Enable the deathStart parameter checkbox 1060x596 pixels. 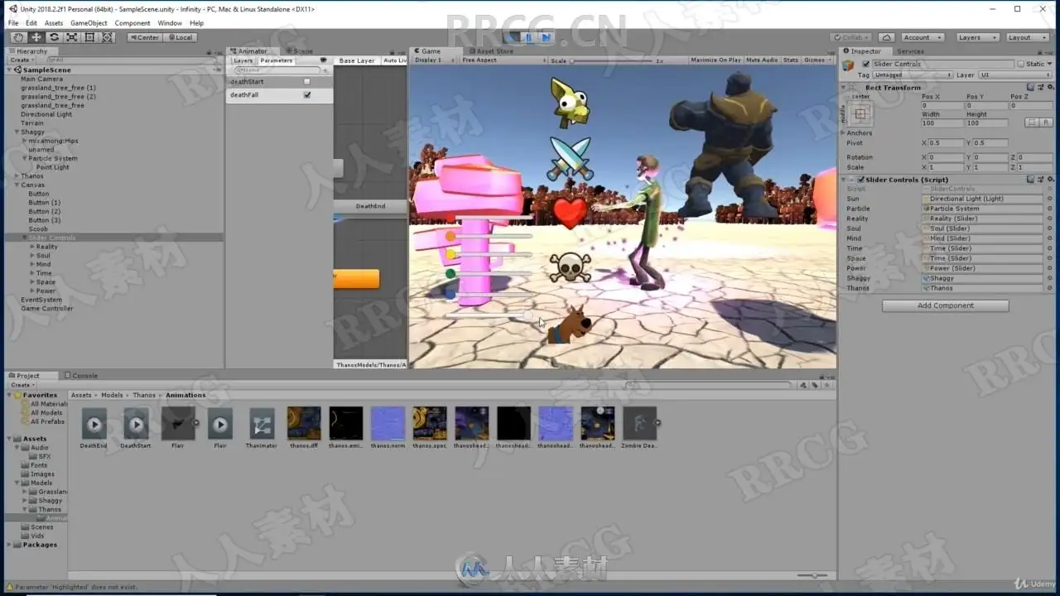click(307, 81)
